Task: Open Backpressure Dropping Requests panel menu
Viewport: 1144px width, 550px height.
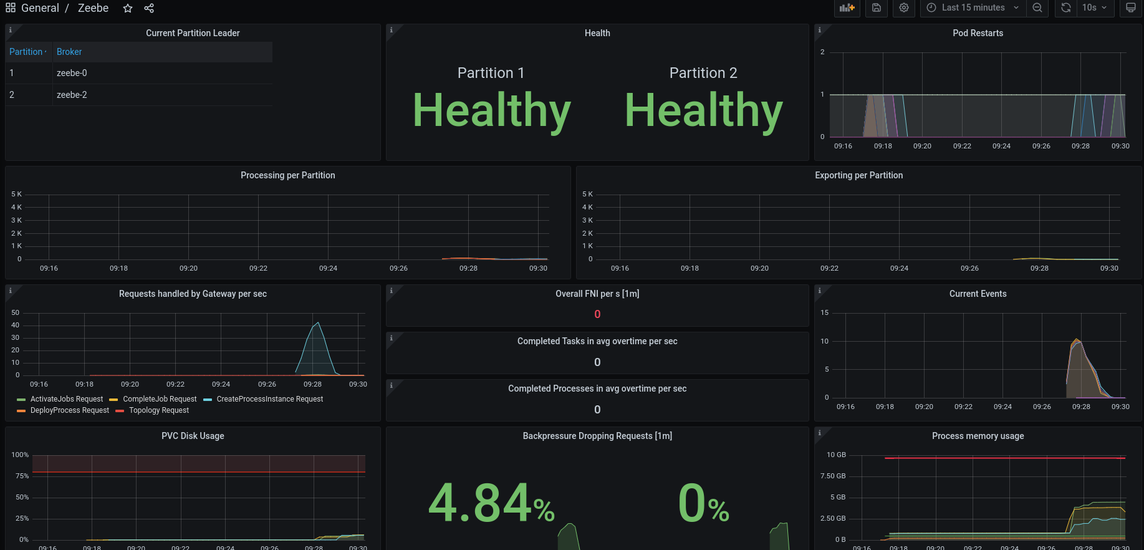Action: pyautogui.click(x=597, y=436)
